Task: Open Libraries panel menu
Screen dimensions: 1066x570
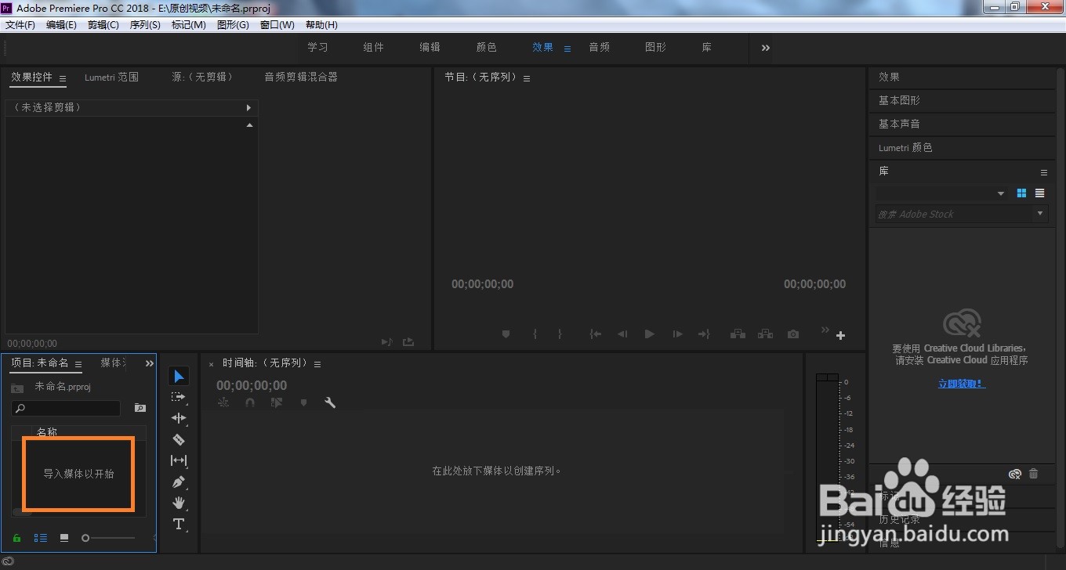Action: click(1043, 172)
